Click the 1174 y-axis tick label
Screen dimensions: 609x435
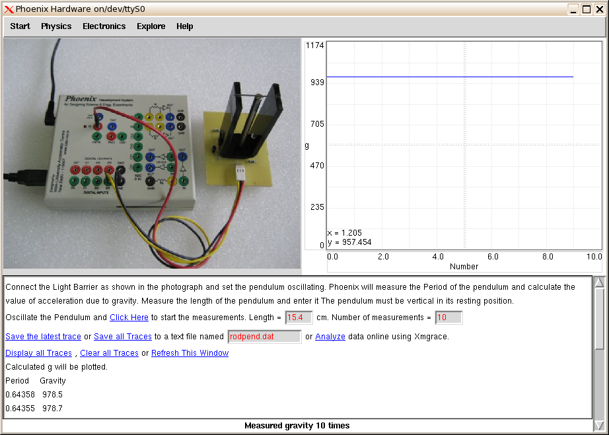[x=315, y=46]
